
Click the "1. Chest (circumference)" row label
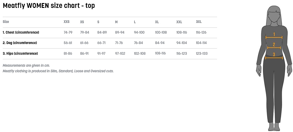click(21, 32)
